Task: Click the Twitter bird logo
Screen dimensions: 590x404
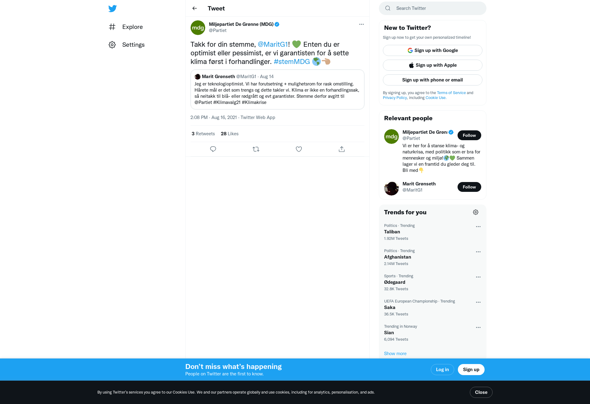Action: (x=112, y=8)
